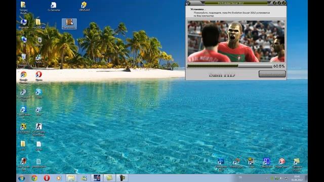Launch the Google Chrome desktop shortcut
This screenshot has height=182, width=324.
pos(23,77)
